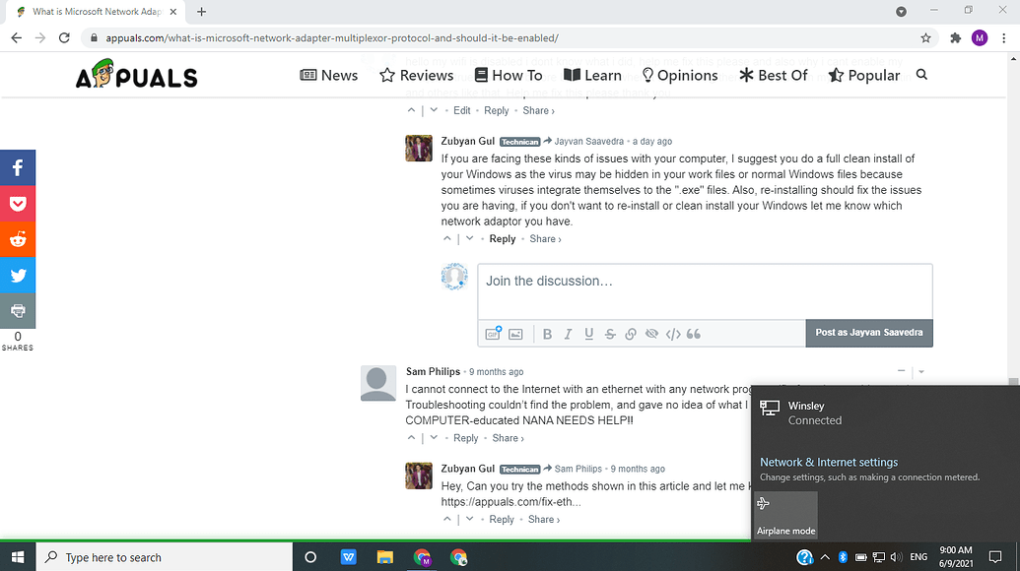The width and height of the screenshot is (1020, 571).
Task: Add a blockquote with the quote icon
Action: click(693, 334)
